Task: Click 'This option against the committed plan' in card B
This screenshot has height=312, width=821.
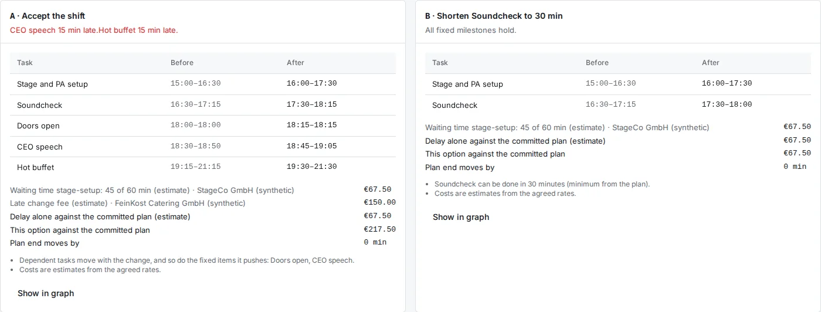Action: click(495, 154)
